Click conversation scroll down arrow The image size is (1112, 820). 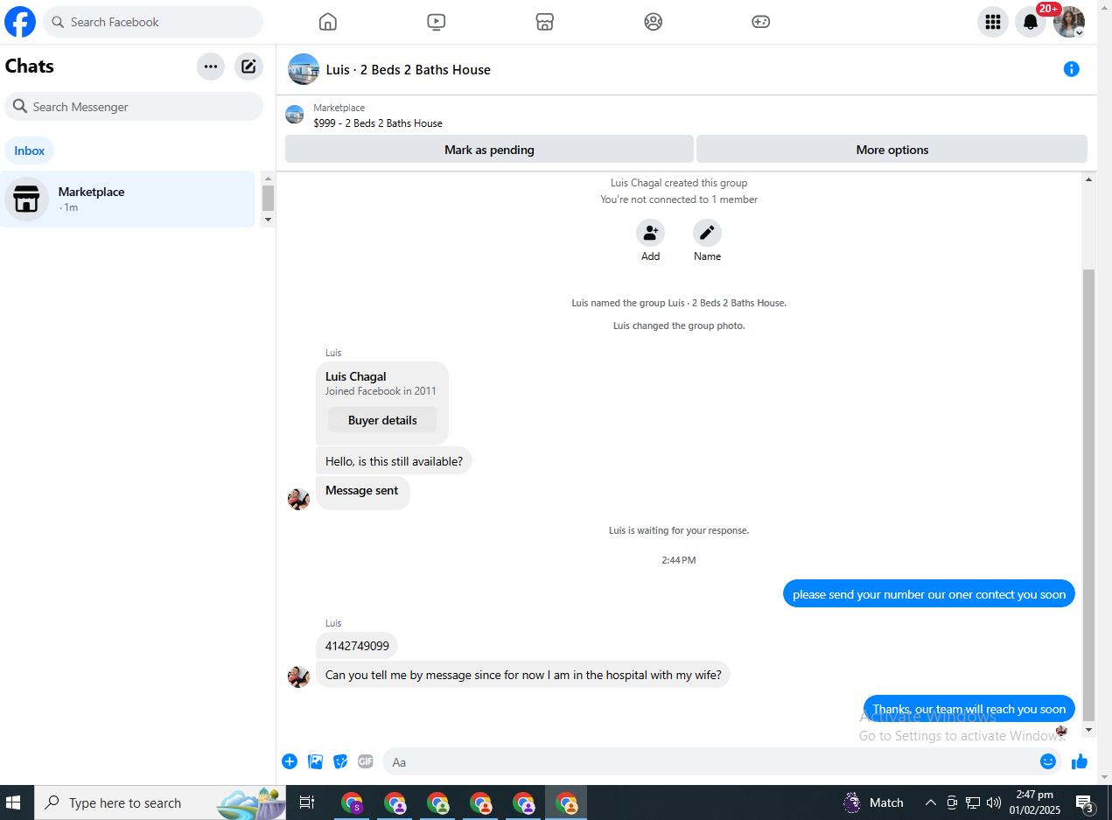coord(1088,730)
